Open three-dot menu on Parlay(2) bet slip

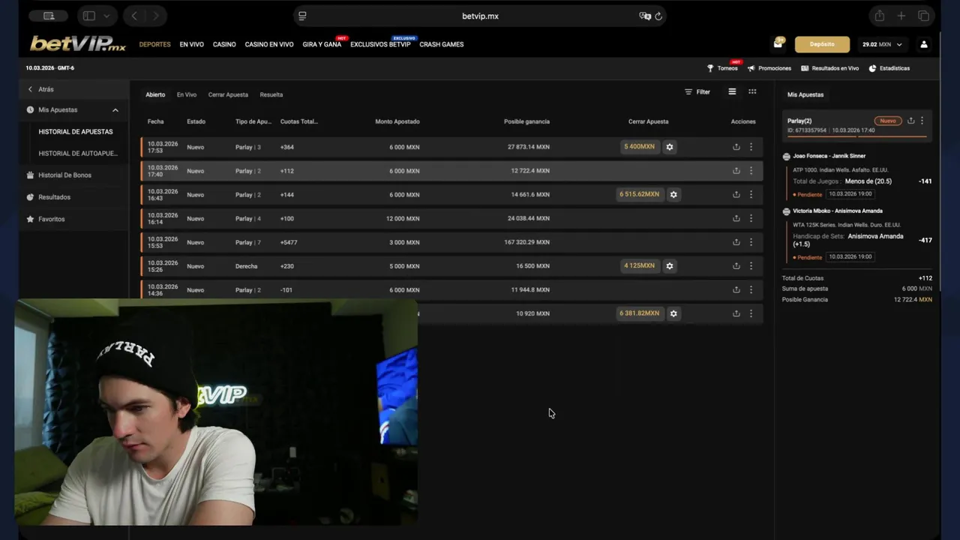point(922,121)
